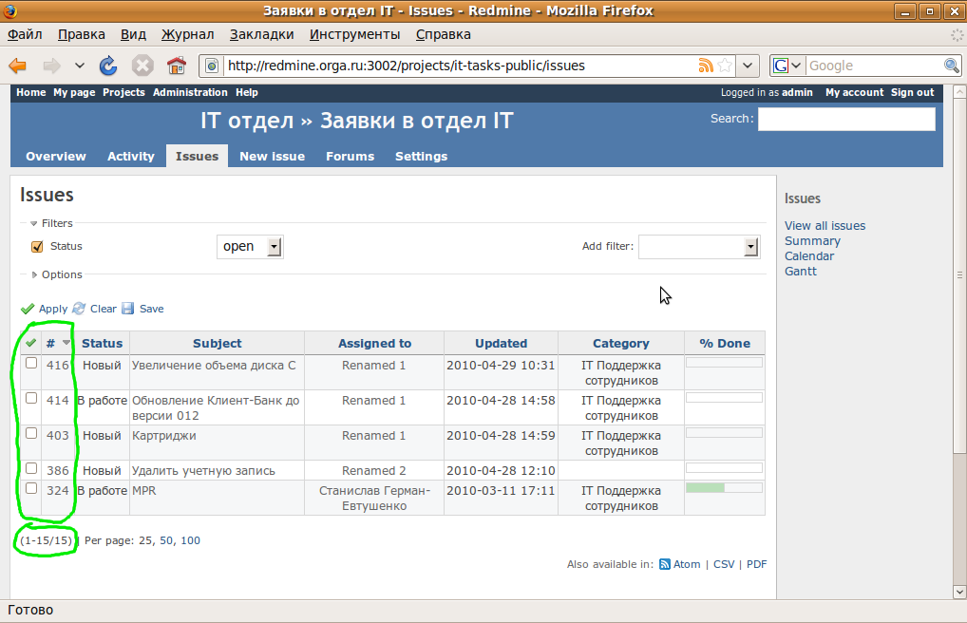
Task: Click the site identity icon in address bar
Action: [x=212, y=66]
